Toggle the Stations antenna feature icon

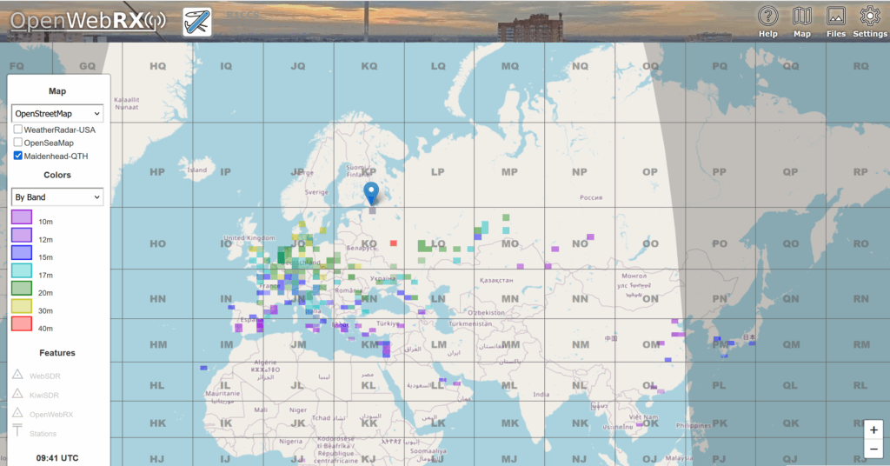coord(17,432)
